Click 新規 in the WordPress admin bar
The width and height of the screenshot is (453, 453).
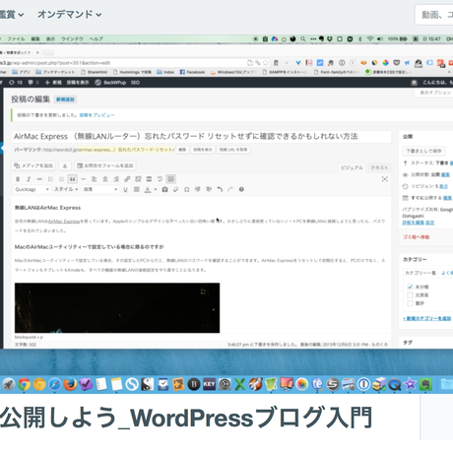(x=53, y=83)
